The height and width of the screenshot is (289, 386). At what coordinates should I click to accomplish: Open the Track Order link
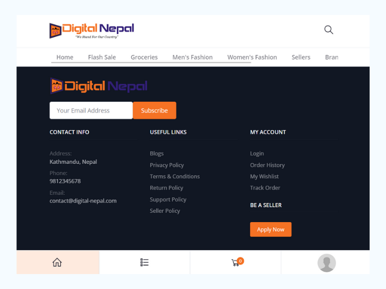tap(265, 188)
